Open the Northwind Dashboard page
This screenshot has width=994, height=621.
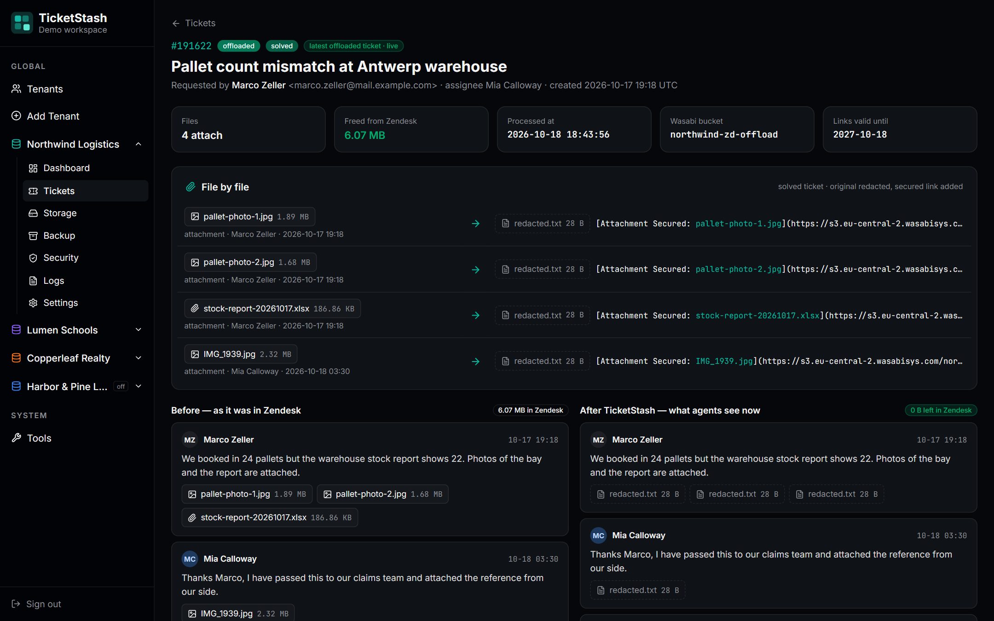tap(85, 168)
